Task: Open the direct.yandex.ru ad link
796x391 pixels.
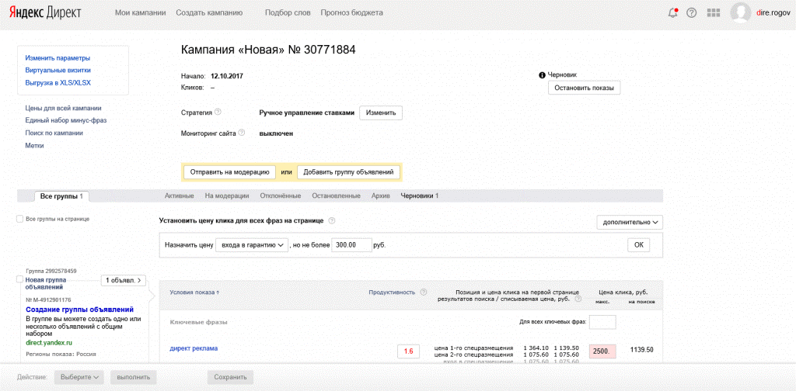Action: click(x=49, y=343)
